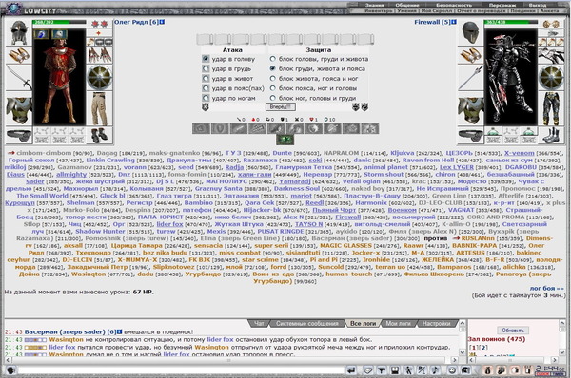The width and height of the screenshot is (571, 378).
Task: Toggle the music note sound icon
Action: [x=435, y=370]
